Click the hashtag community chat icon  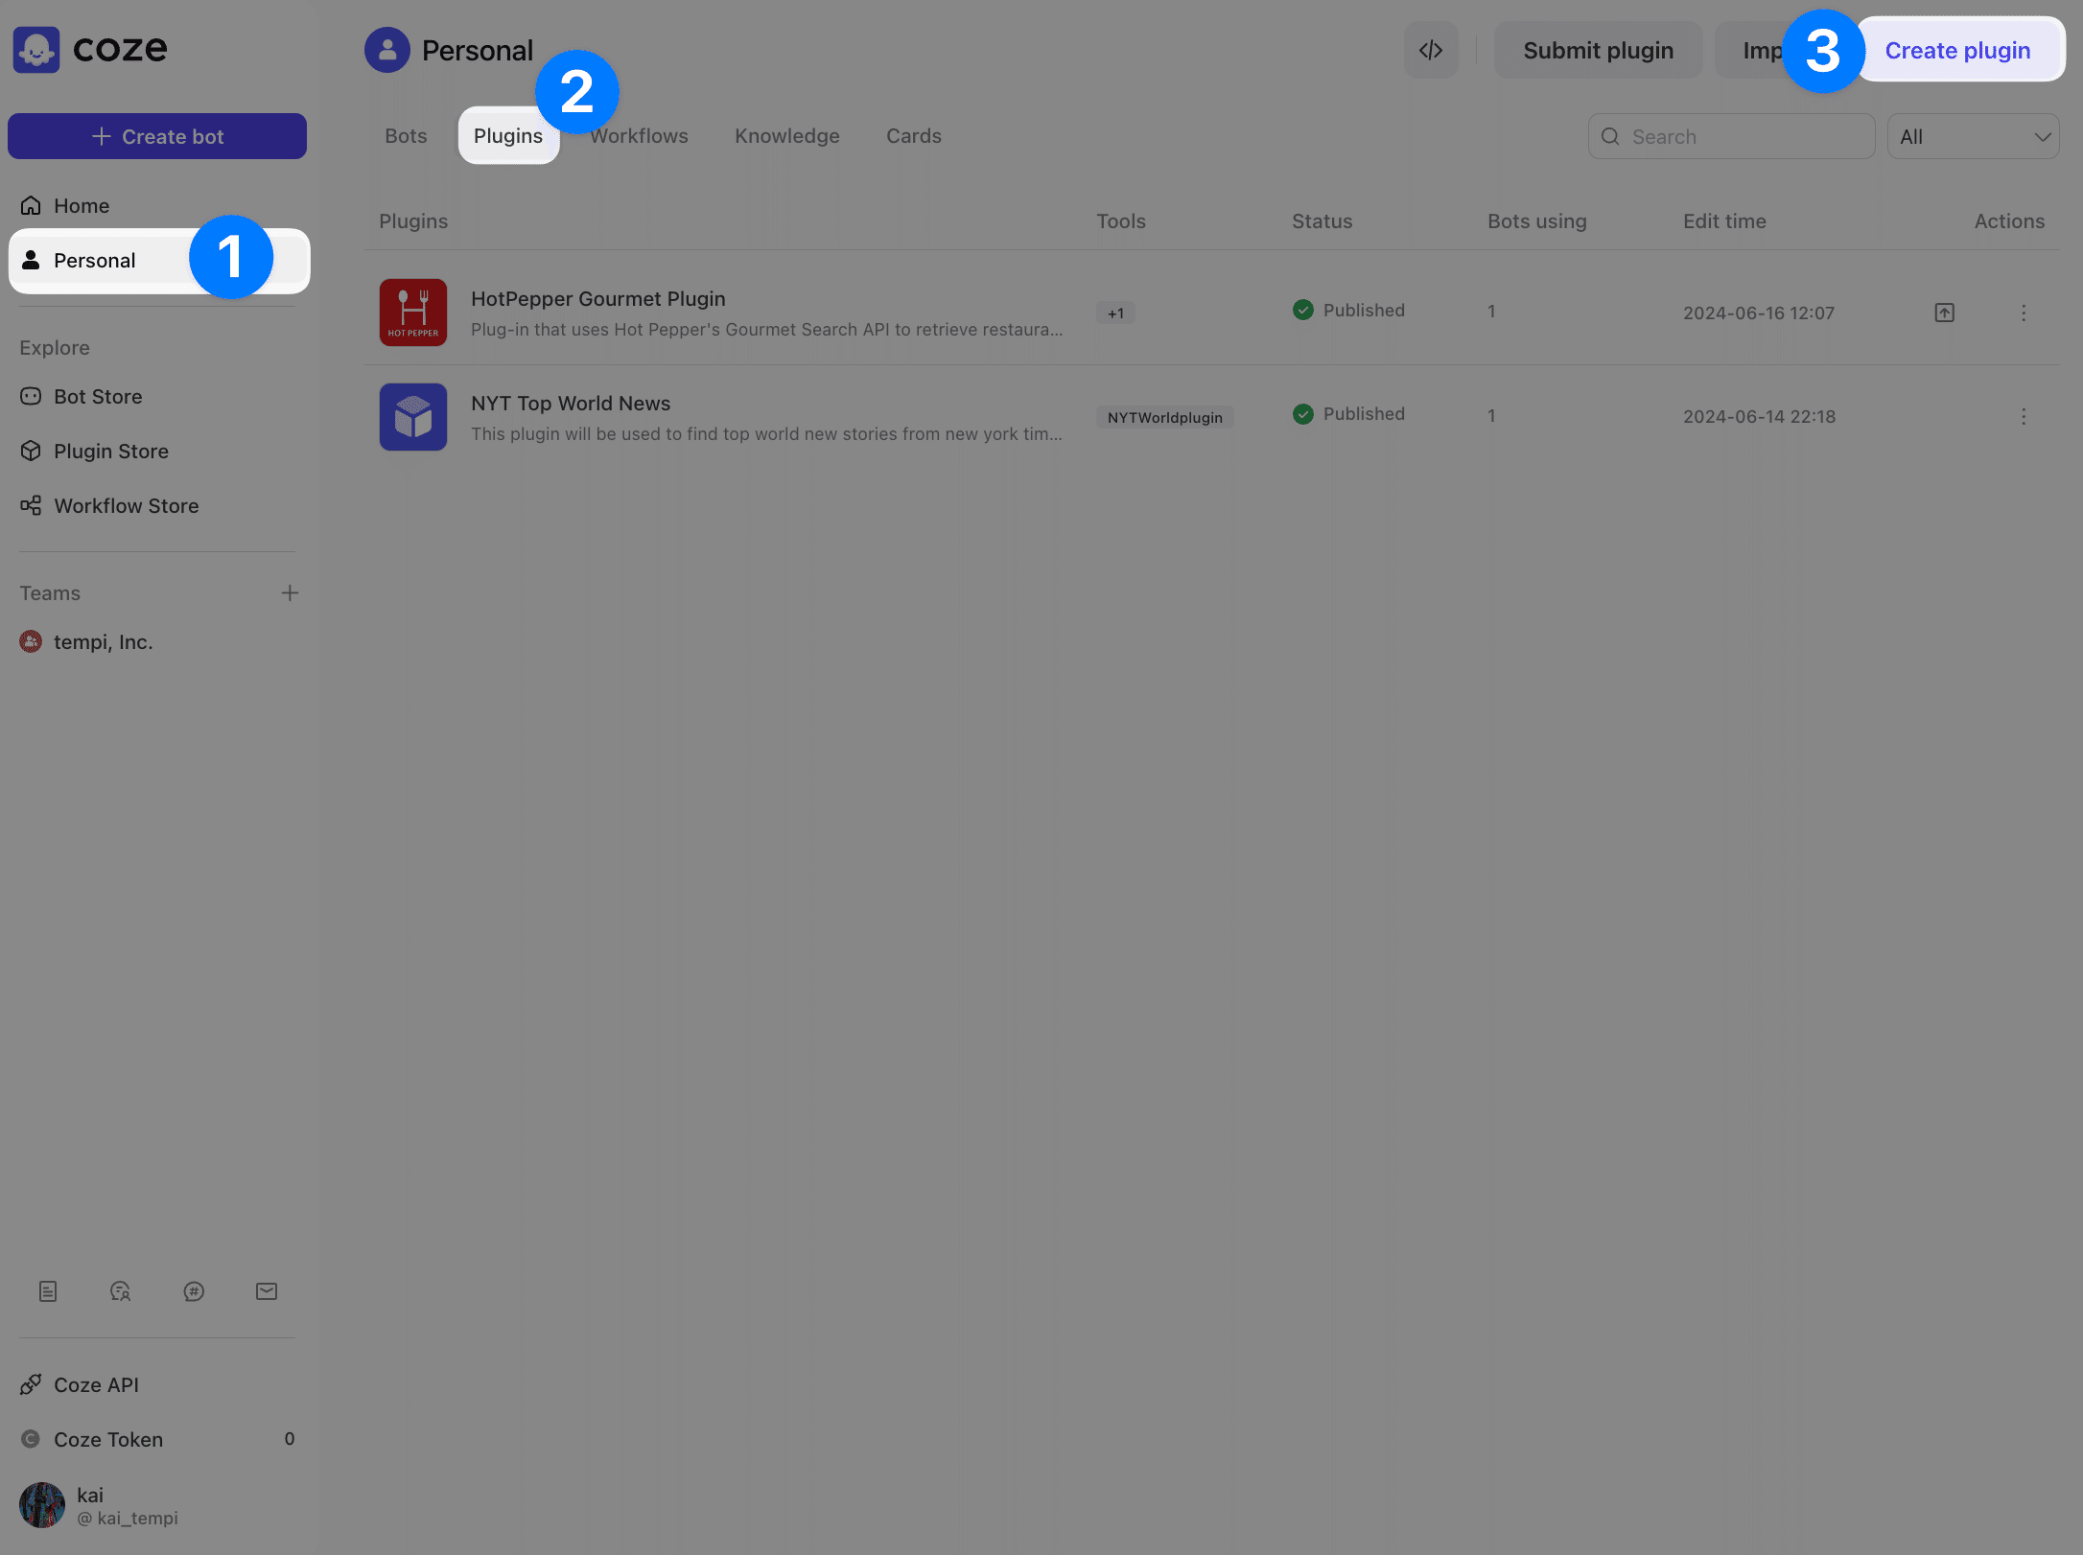pos(194,1291)
